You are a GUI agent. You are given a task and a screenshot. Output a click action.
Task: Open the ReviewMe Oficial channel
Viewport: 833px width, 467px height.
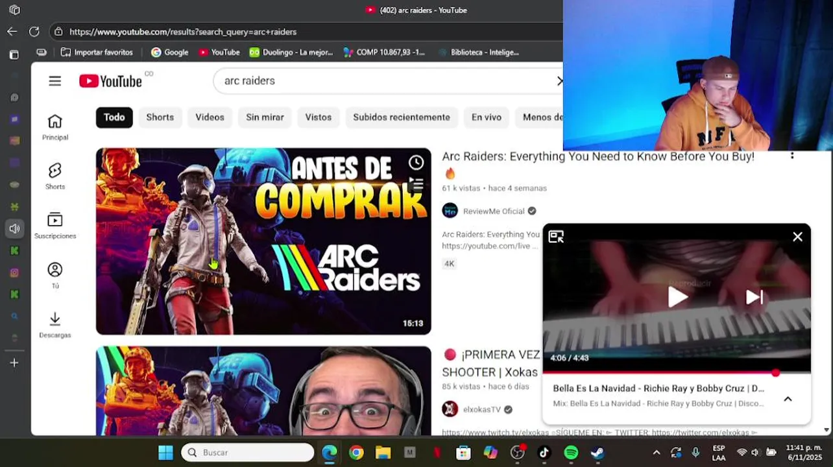(493, 211)
